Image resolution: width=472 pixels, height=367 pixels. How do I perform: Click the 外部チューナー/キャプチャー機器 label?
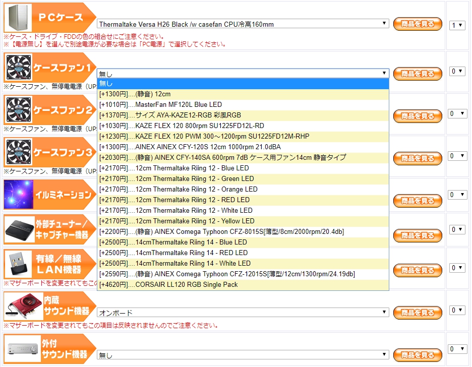click(62, 229)
